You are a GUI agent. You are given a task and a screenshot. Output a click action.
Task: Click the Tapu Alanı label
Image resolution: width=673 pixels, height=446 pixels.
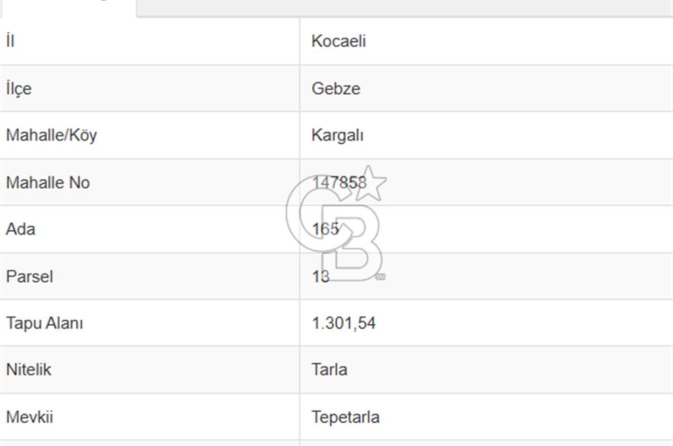(44, 323)
